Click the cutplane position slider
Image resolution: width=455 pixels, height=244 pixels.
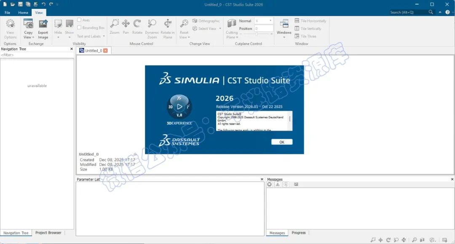pos(257,34)
